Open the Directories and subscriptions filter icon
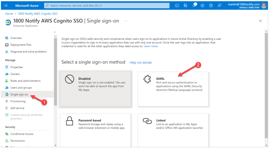This screenshot has width=269, height=150. 185,5
